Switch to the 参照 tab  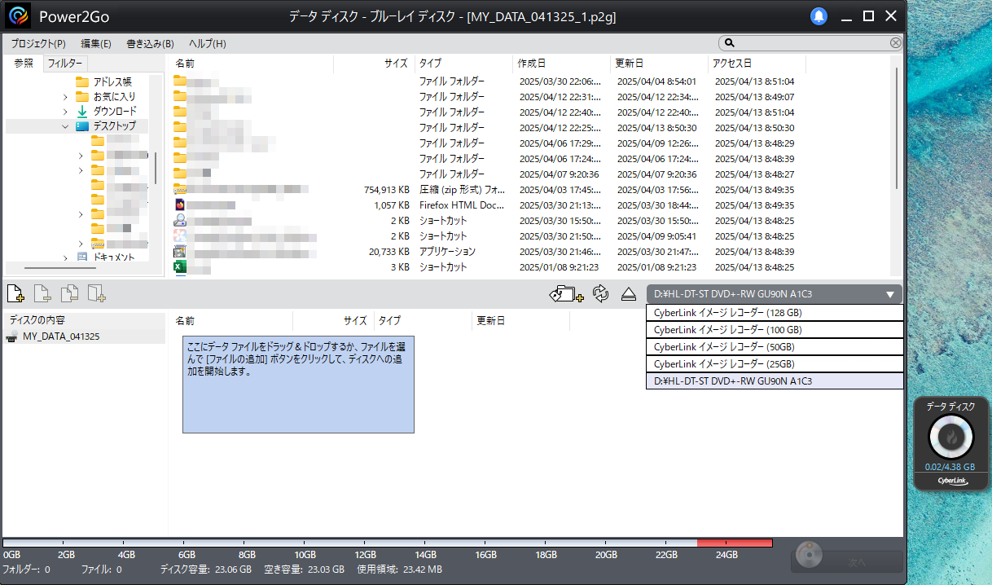coord(24,63)
